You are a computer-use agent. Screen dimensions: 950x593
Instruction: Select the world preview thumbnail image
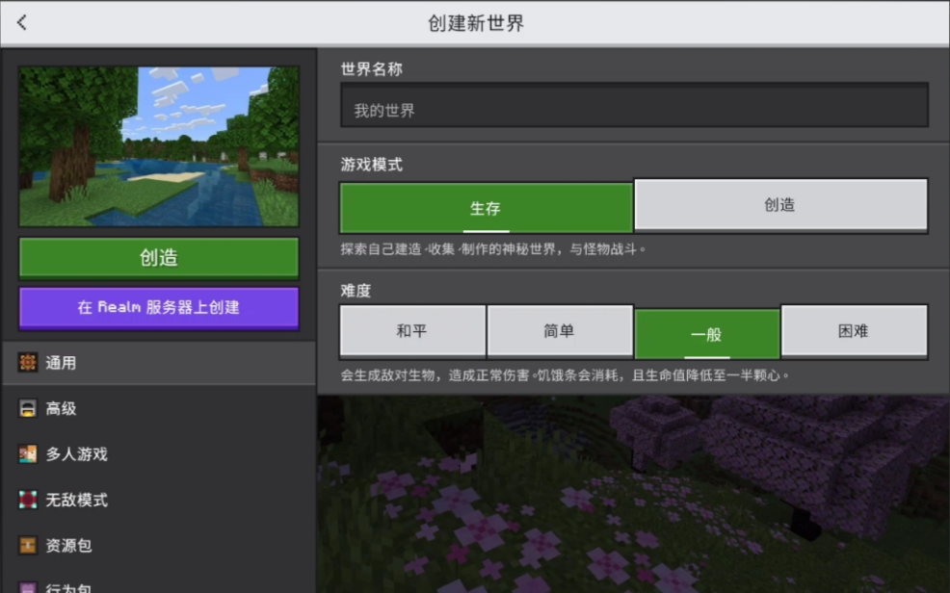point(159,146)
